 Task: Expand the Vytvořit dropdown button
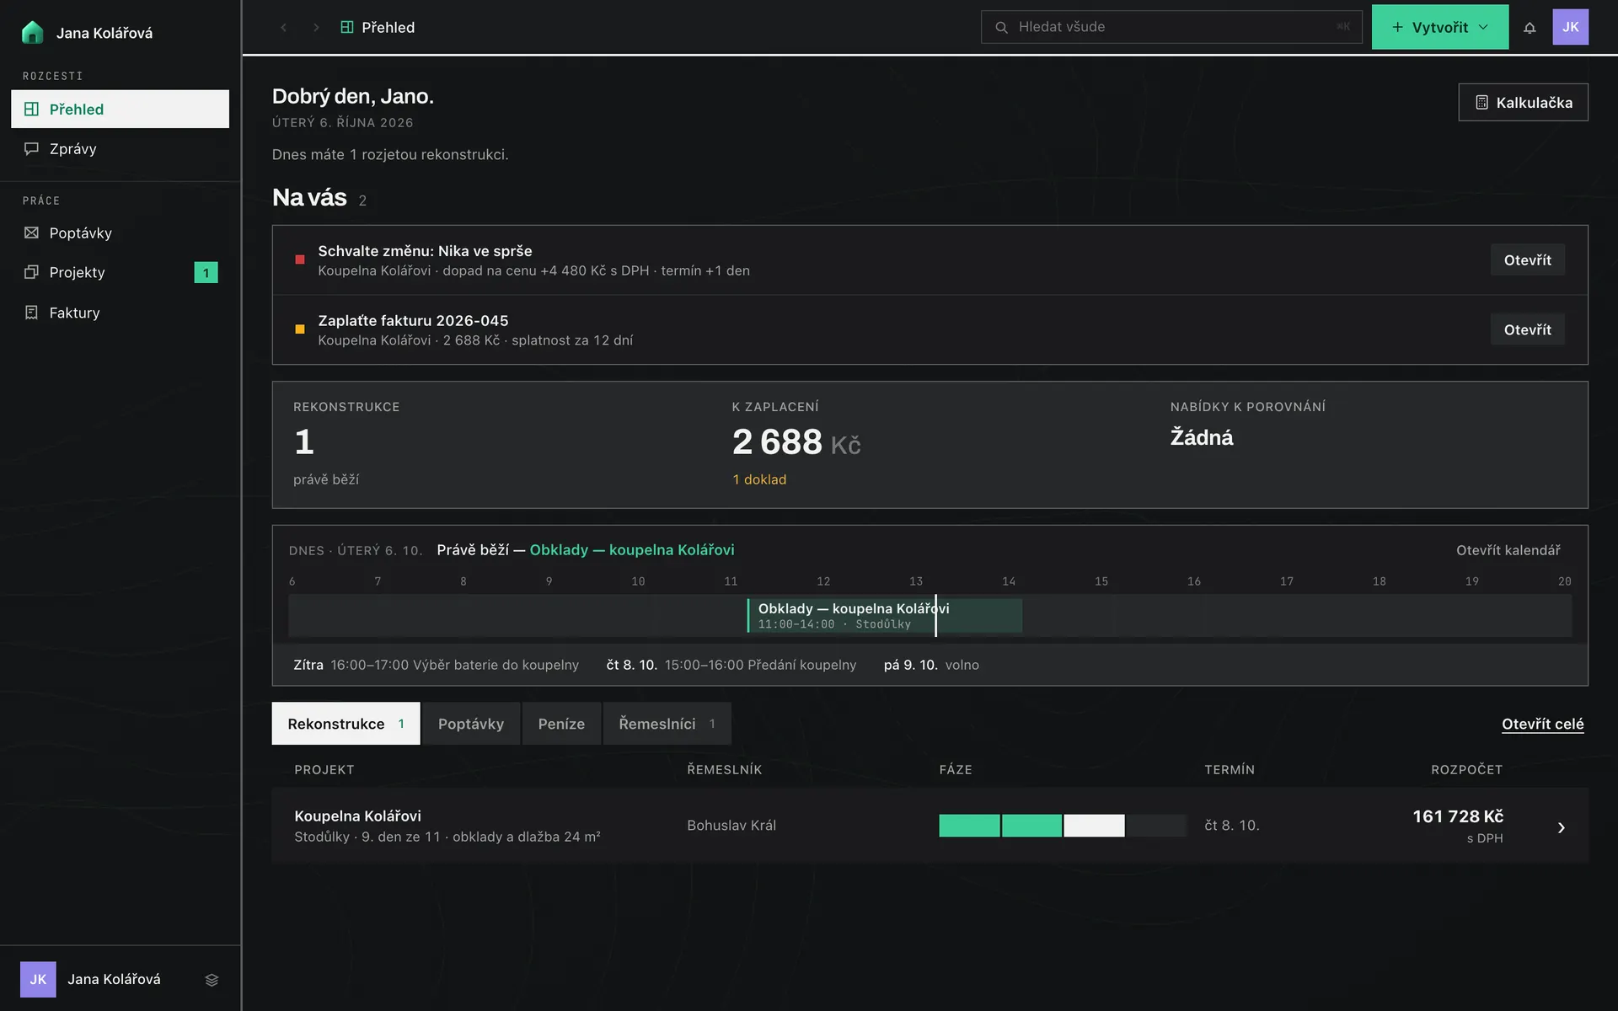(1439, 27)
